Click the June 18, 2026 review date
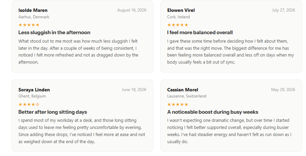 (x=134, y=89)
